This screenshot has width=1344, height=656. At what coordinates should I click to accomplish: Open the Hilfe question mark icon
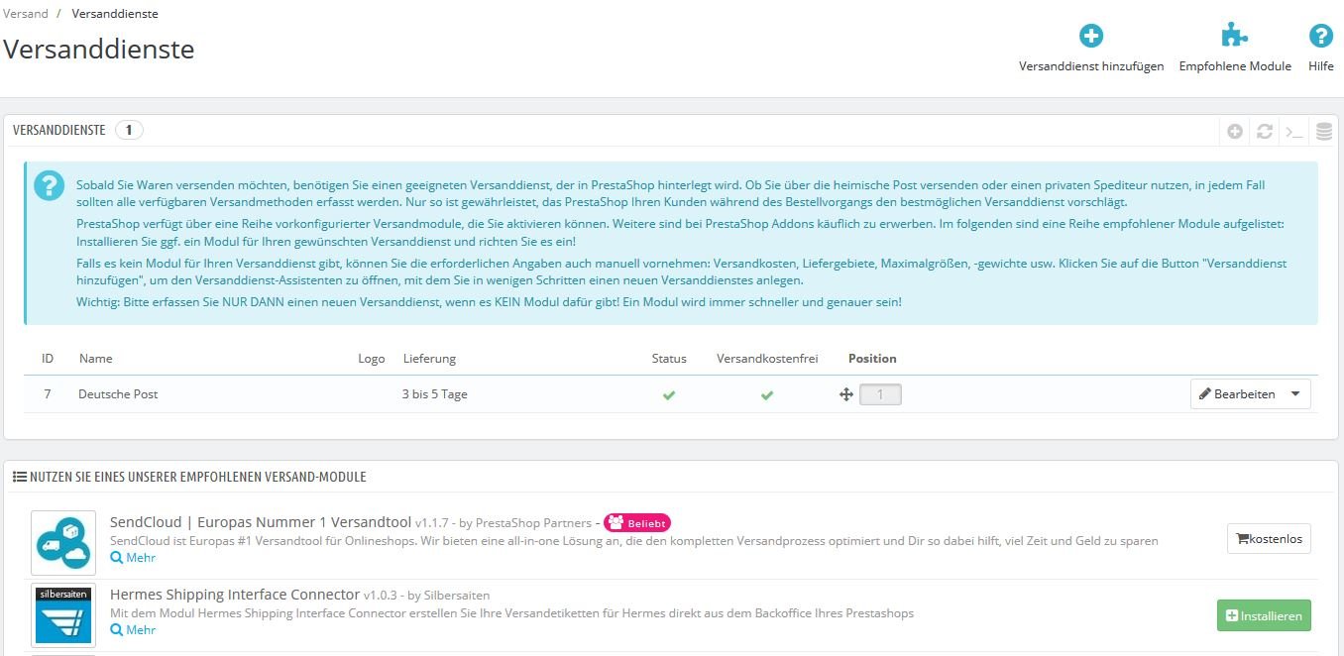(x=1320, y=37)
